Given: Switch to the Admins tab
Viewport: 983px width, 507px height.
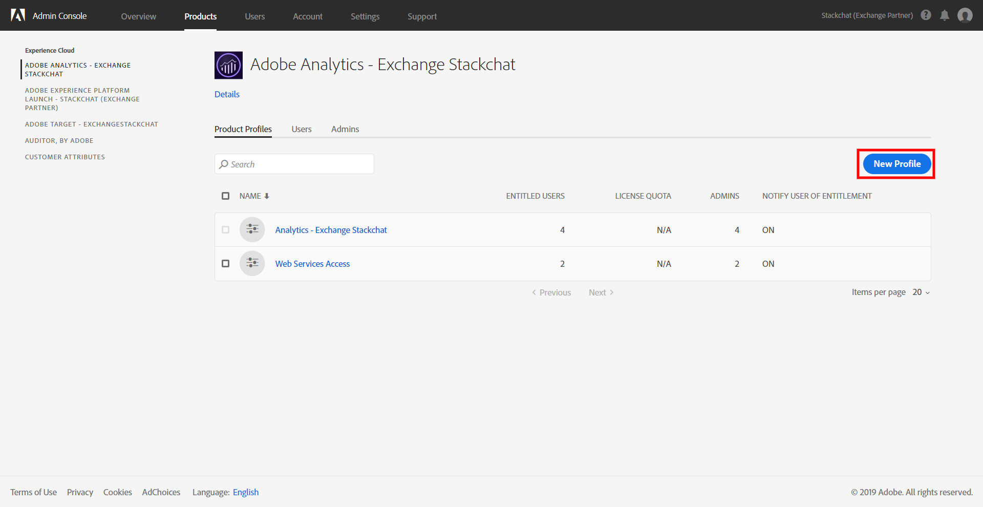Looking at the screenshot, I should pyautogui.click(x=345, y=129).
